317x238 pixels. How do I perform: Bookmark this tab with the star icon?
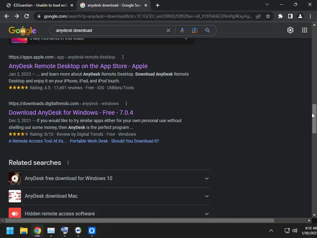click(x=268, y=16)
